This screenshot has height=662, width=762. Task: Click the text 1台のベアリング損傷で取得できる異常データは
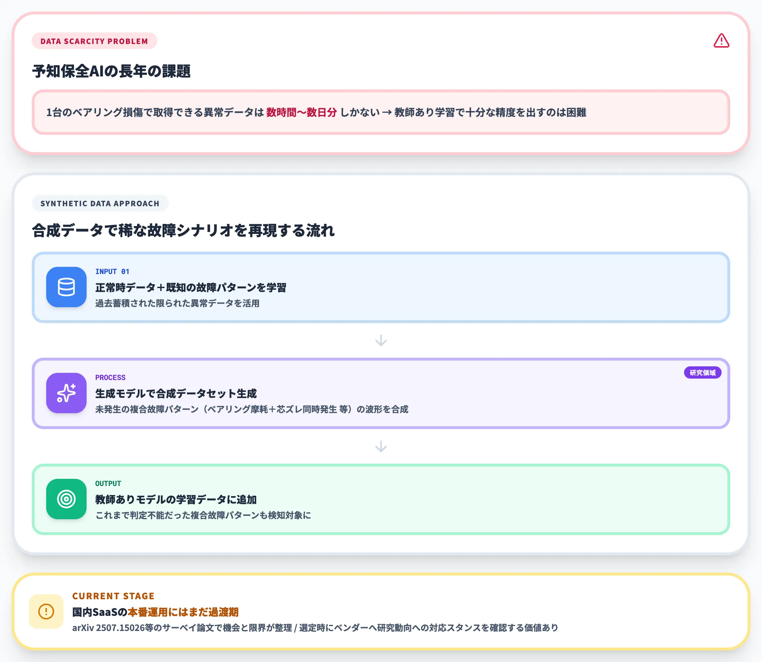coord(154,112)
